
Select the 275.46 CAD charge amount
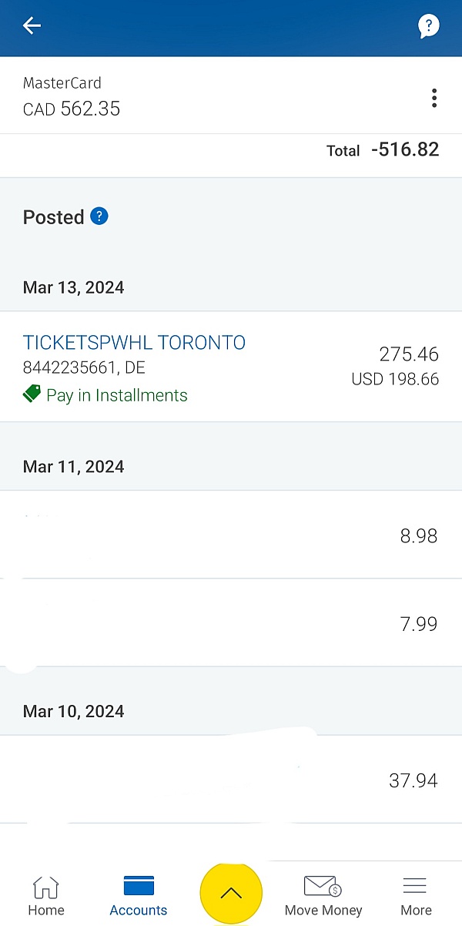point(410,354)
